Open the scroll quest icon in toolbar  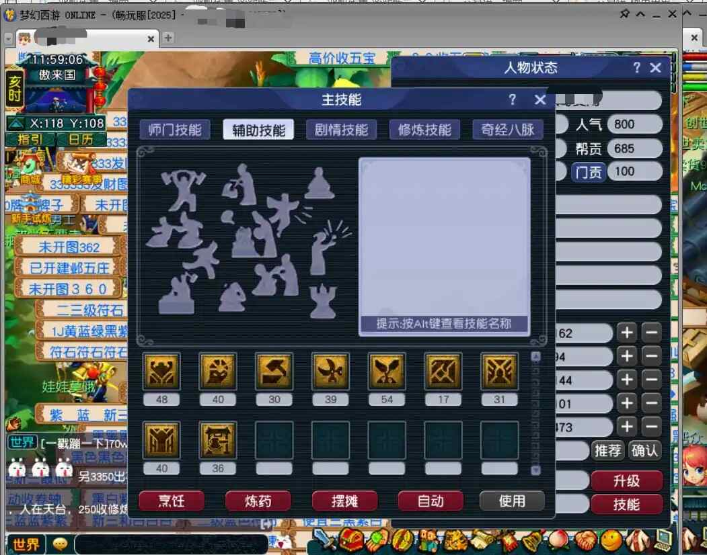482,540
